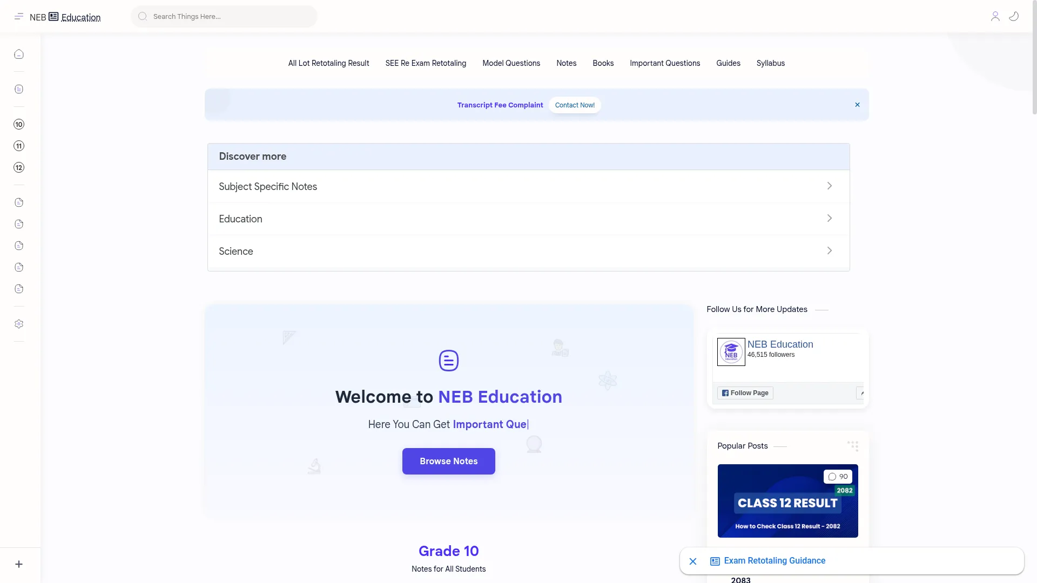1037x583 pixels.
Task: Open Grade 12 circle icon in sidebar
Action: pyautogui.click(x=19, y=168)
